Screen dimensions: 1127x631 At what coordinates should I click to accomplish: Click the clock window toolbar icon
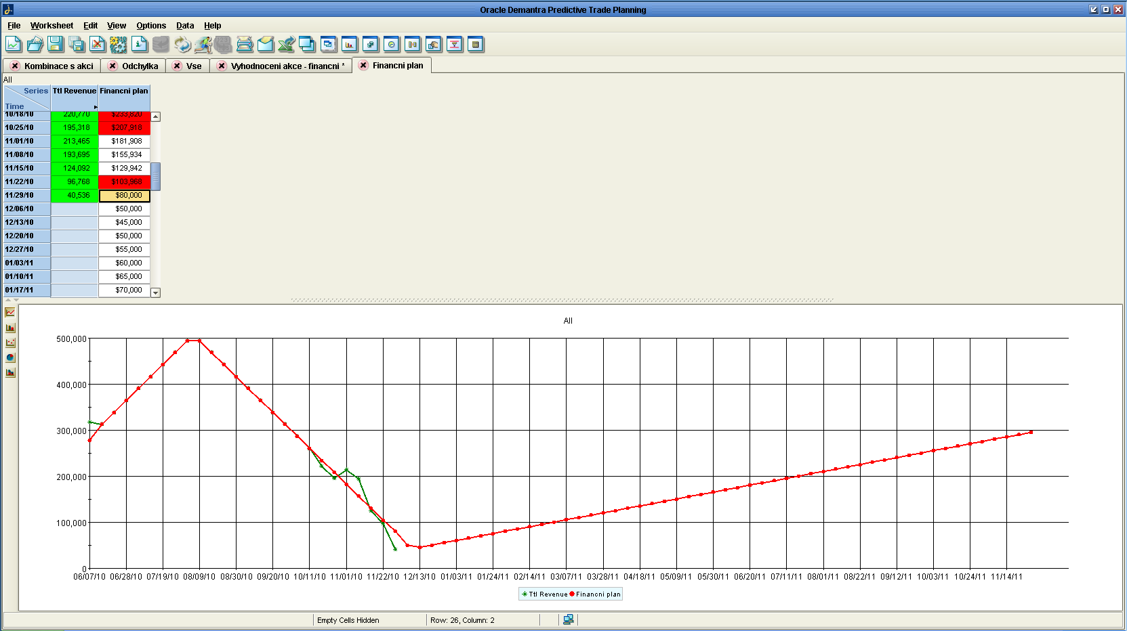coord(392,45)
